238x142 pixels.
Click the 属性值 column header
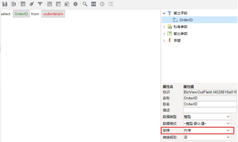click(189, 87)
